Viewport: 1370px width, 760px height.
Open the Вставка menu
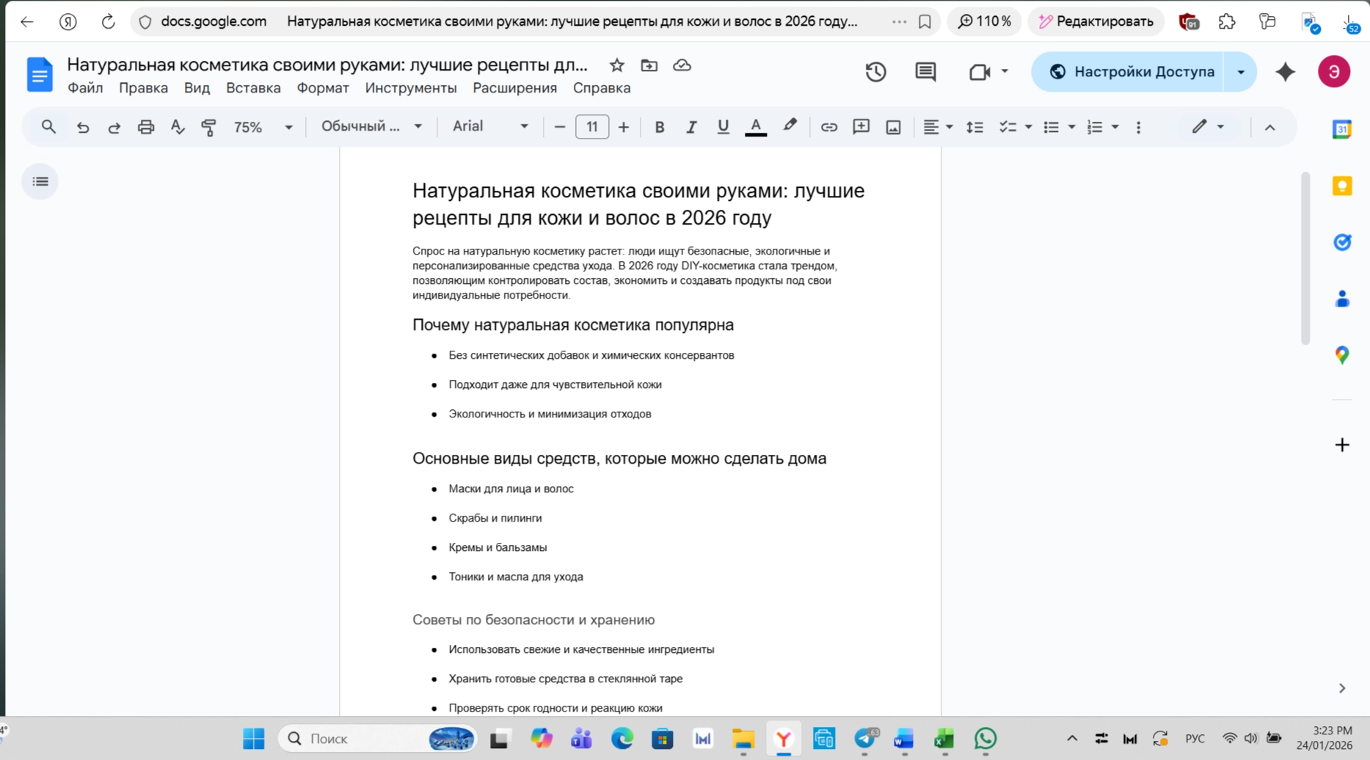[x=253, y=88]
